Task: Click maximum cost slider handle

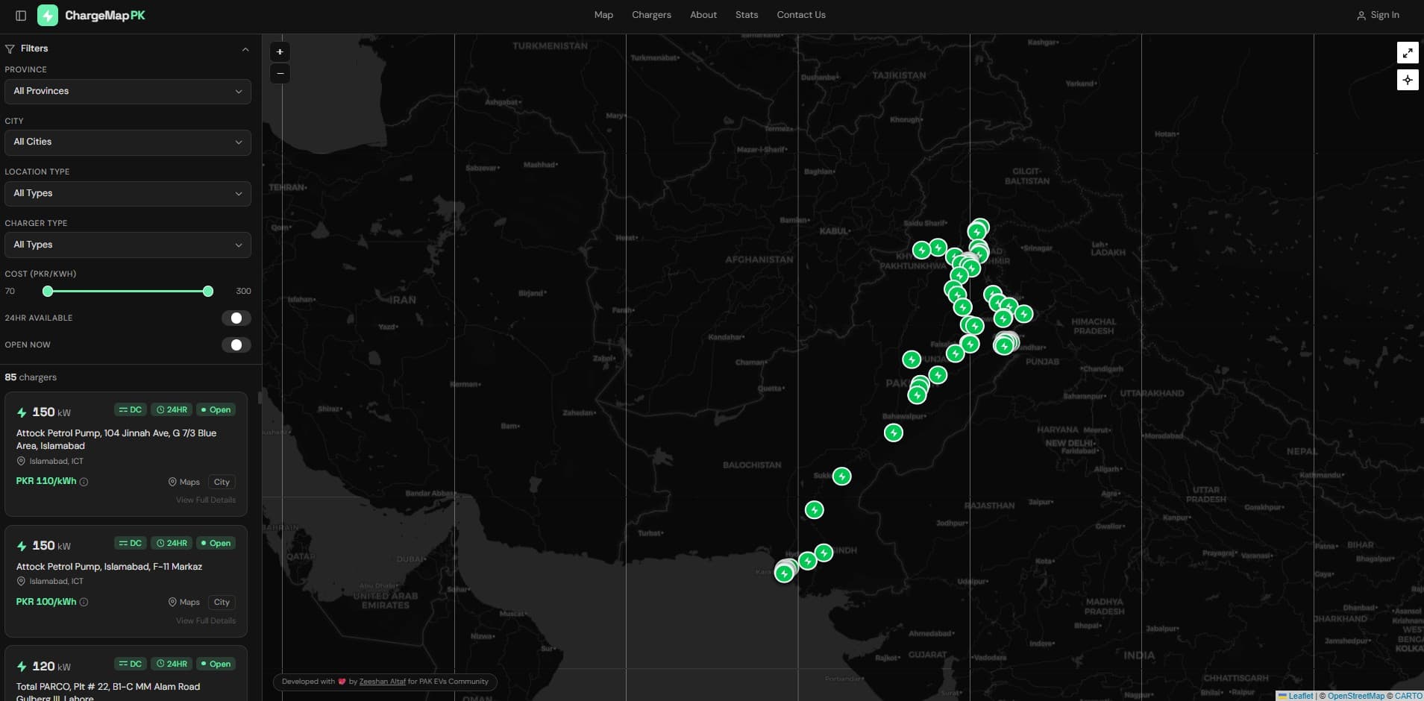Action: (208, 291)
